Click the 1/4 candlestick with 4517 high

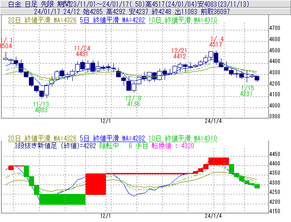point(216,57)
